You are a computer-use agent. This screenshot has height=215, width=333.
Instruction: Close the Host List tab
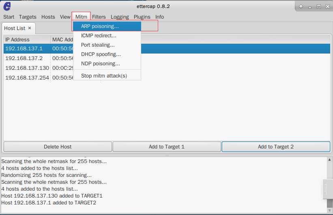click(x=30, y=28)
